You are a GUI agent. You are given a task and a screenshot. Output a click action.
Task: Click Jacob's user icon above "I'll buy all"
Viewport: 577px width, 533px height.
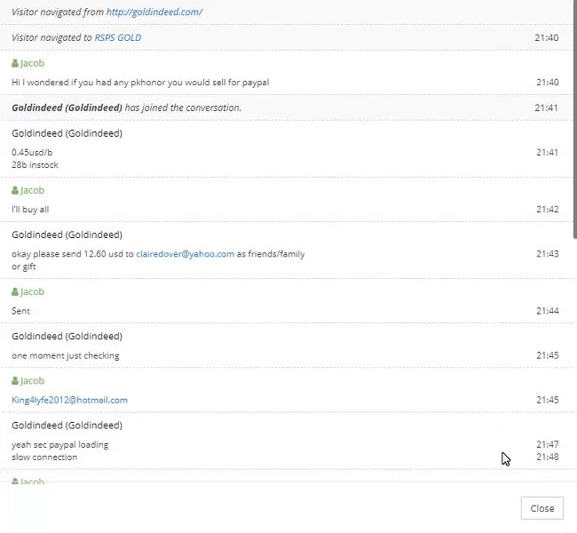coord(15,190)
